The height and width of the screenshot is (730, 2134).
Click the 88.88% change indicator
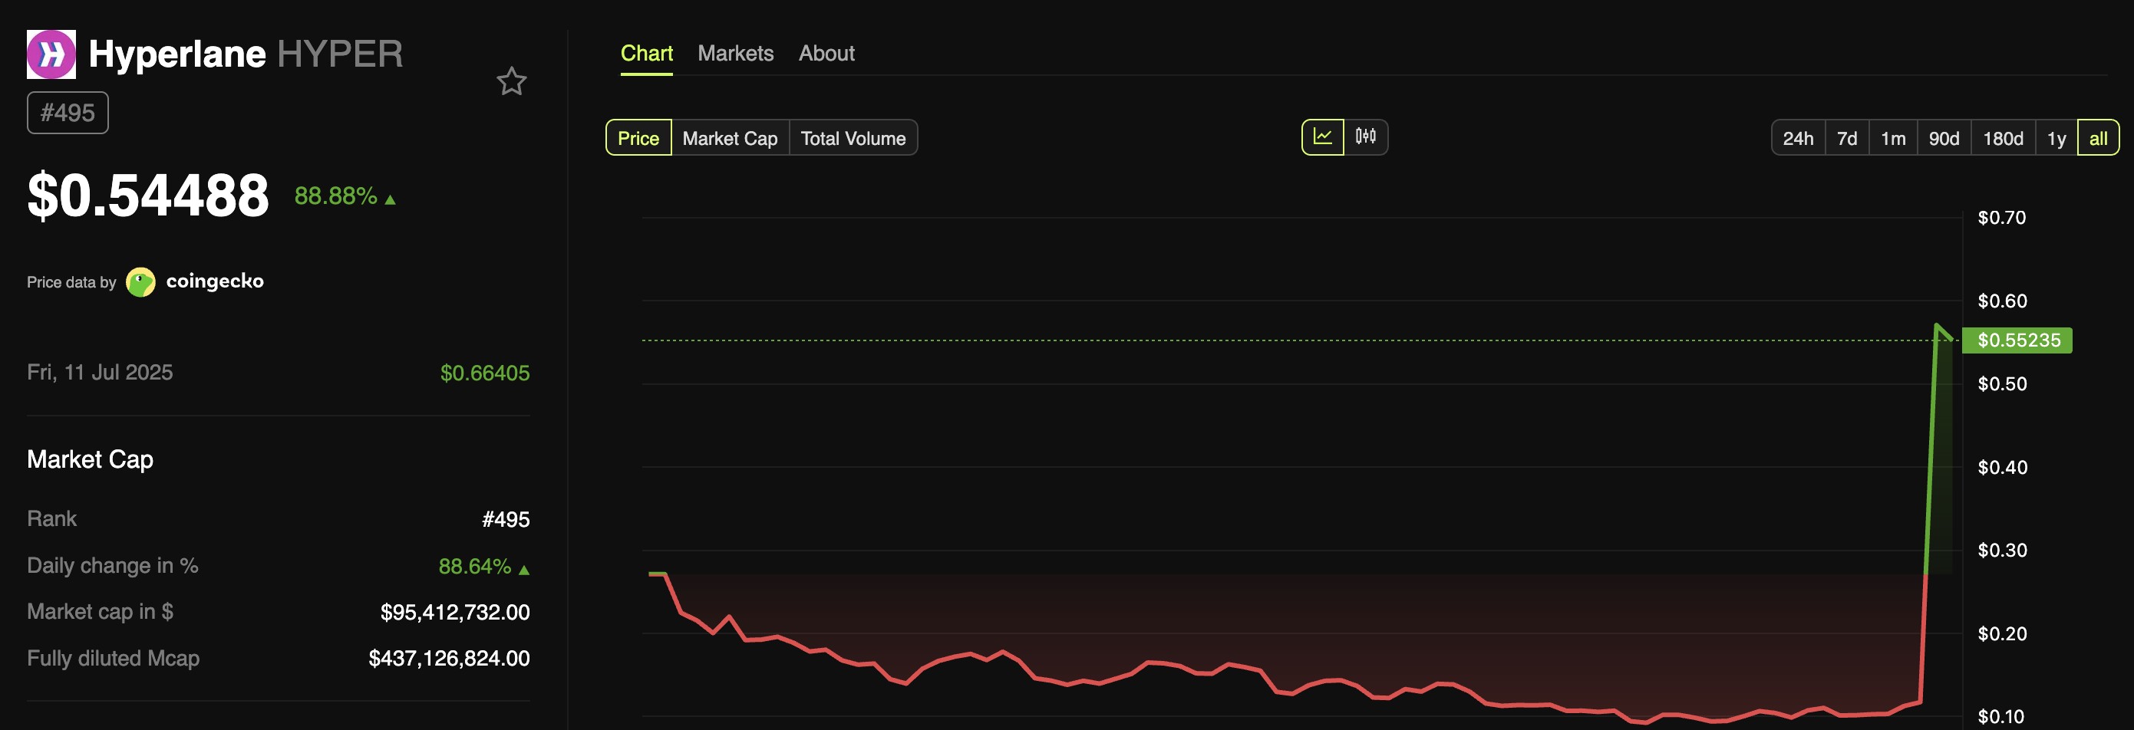(345, 196)
